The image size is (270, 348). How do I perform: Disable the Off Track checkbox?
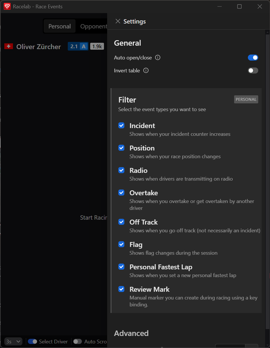pos(121,222)
